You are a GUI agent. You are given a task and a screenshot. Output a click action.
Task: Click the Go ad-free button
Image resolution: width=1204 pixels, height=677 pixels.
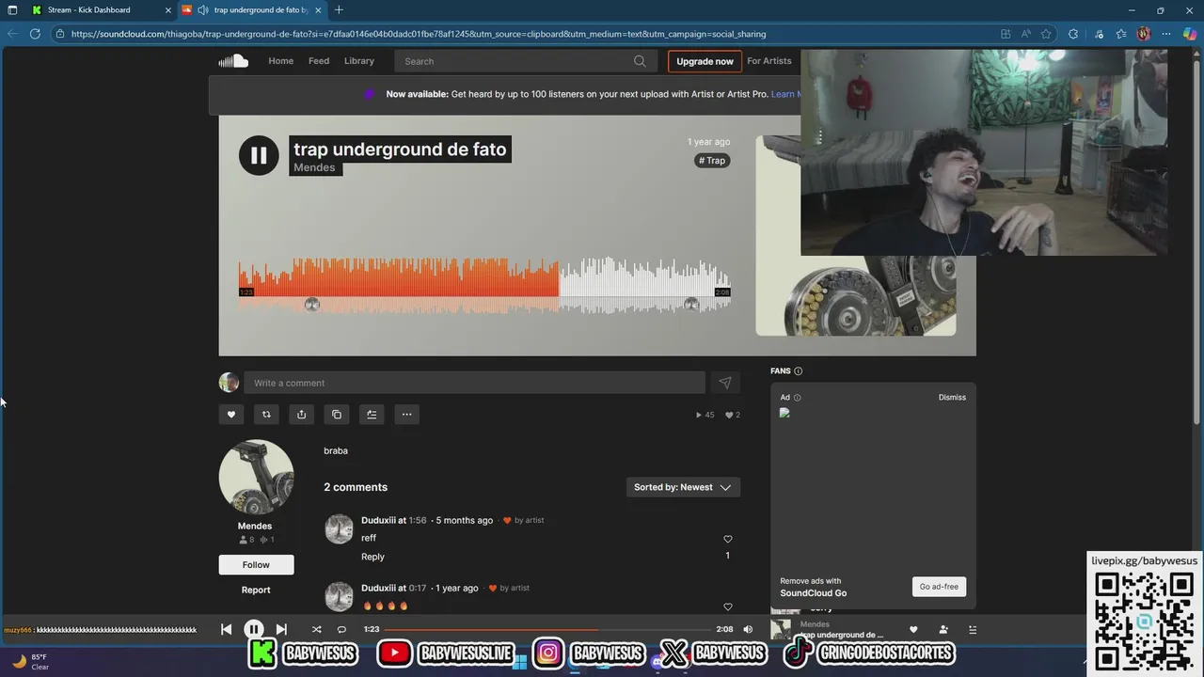939,587
